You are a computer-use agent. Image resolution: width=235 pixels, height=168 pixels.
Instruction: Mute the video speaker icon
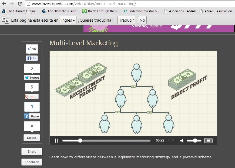[182, 140]
